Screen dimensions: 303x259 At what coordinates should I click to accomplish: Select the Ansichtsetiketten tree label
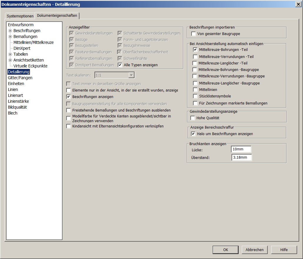(29, 60)
